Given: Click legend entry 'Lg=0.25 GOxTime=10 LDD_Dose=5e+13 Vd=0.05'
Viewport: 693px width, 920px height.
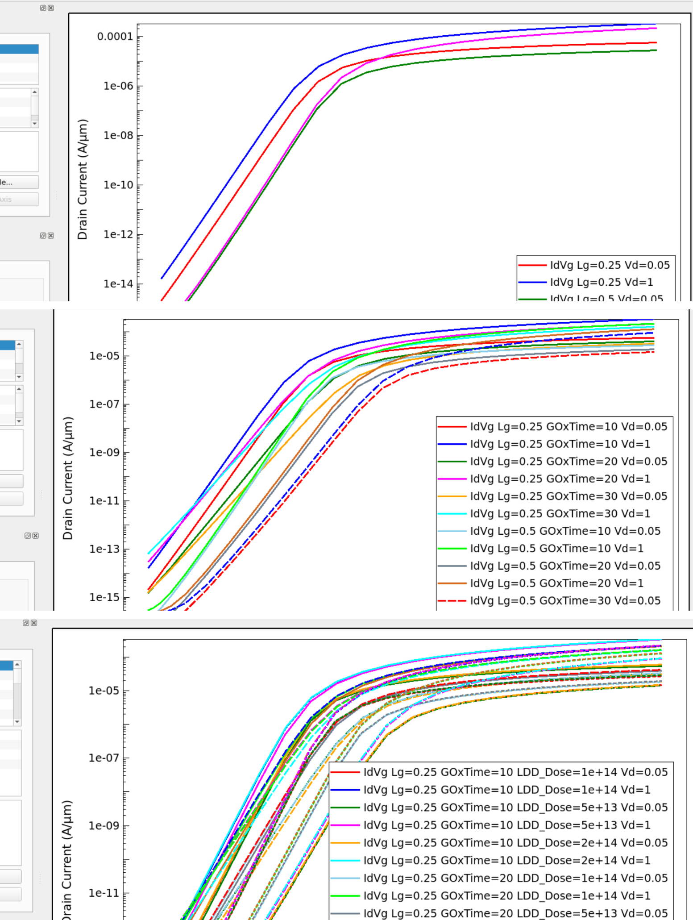Looking at the screenshot, I should 515,808.
